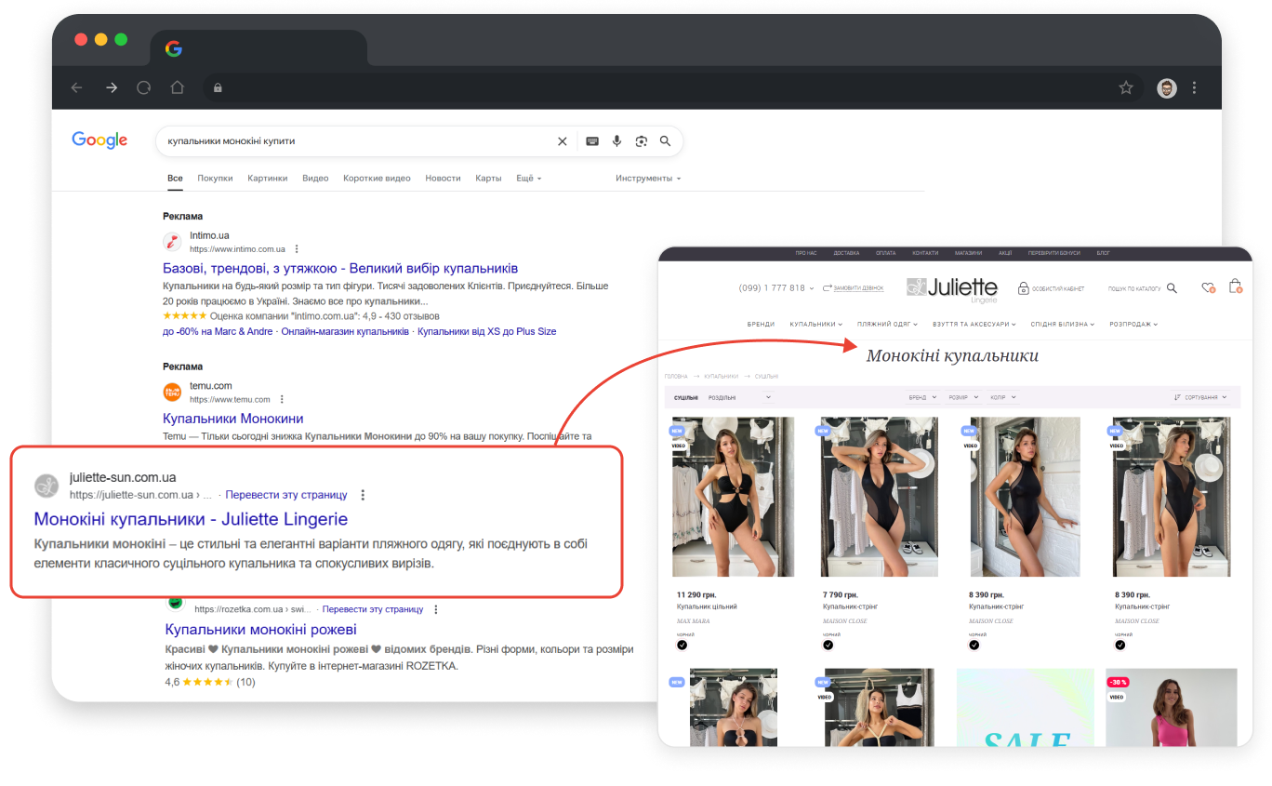Click the browser forward arrow
The width and height of the screenshot is (1272, 786).
click(x=112, y=87)
